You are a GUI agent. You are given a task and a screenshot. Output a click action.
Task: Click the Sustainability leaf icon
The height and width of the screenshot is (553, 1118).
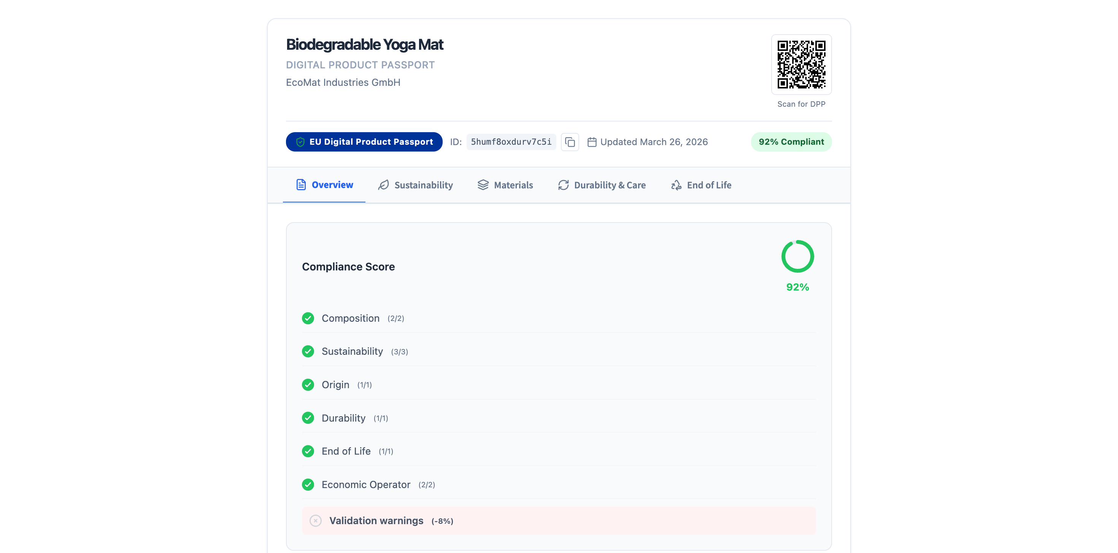click(x=384, y=185)
